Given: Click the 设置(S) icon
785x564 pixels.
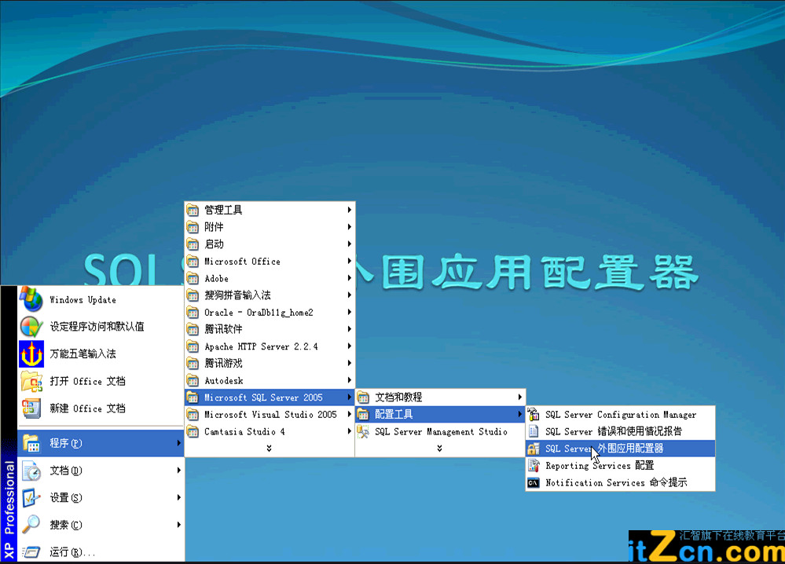Looking at the screenshot, I should [31, 497].
